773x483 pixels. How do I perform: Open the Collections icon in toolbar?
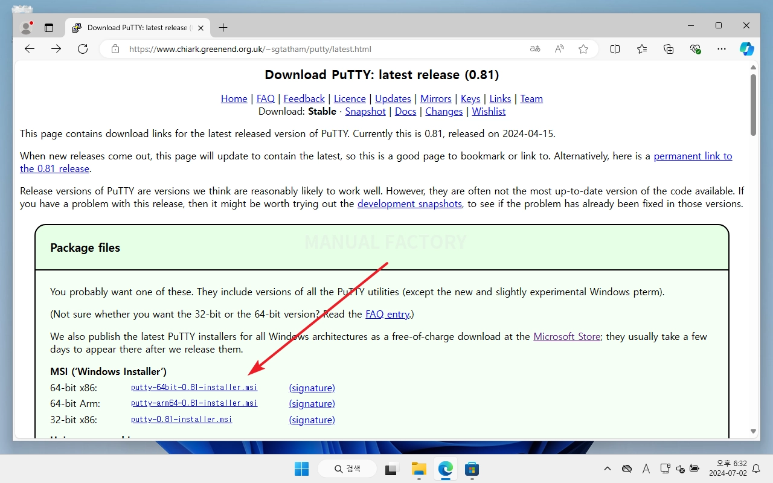click(x=669, y=49)
